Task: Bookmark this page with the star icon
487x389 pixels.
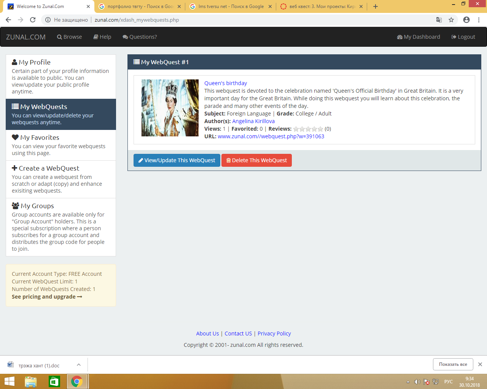Action: click(x=451, y=20)
